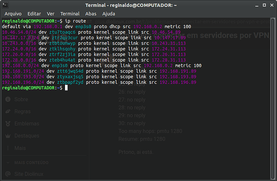277x181 pixels.
Task: Open the Ajuda menu
Action: click(x=109, y=14)
